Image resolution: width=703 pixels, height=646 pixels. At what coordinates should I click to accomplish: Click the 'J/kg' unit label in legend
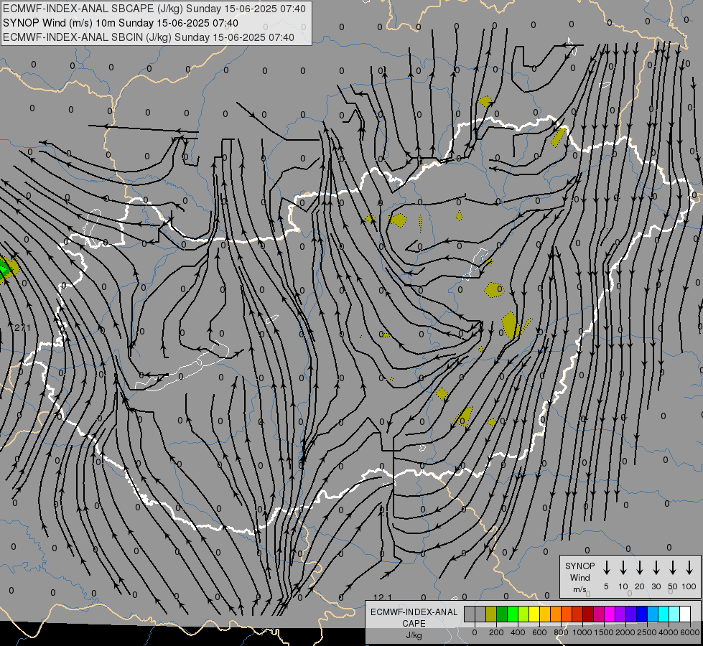(414, 635)
